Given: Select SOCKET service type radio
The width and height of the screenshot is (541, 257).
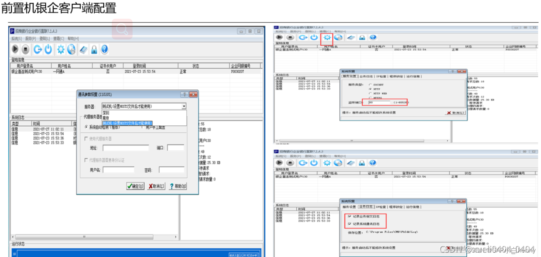Looking at the screenshot, I should point(370,85).
